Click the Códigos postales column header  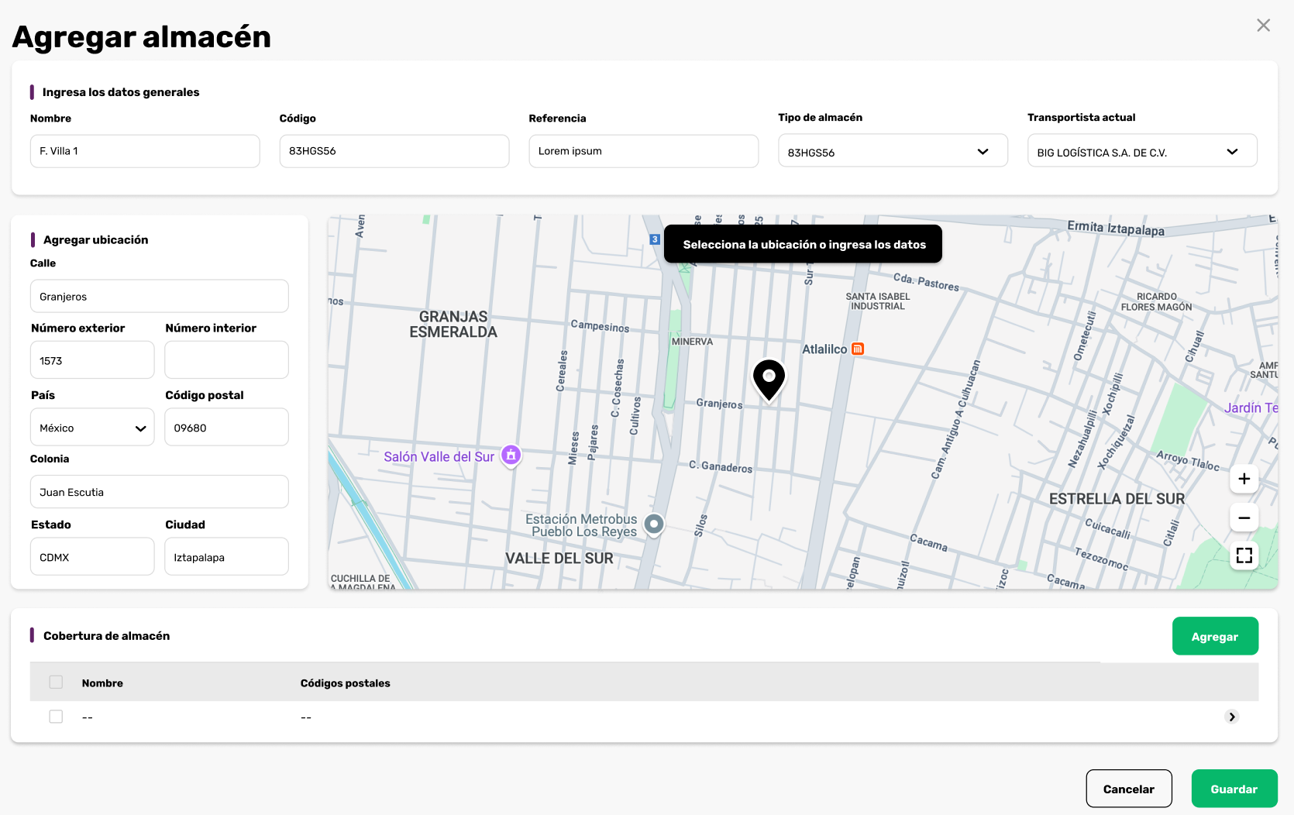coord(345,683)
